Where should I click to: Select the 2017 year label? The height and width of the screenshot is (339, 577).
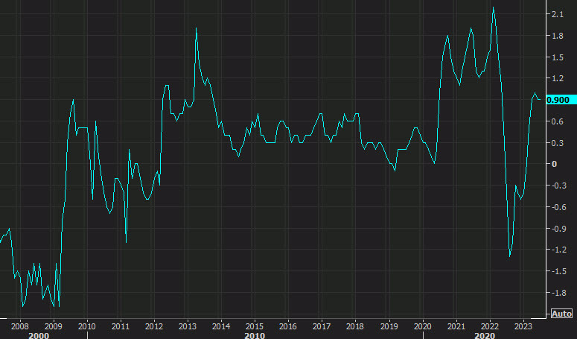[321, 326]
